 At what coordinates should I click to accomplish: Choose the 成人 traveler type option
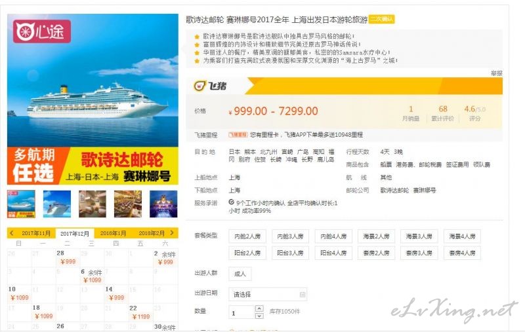click(240, 274)
